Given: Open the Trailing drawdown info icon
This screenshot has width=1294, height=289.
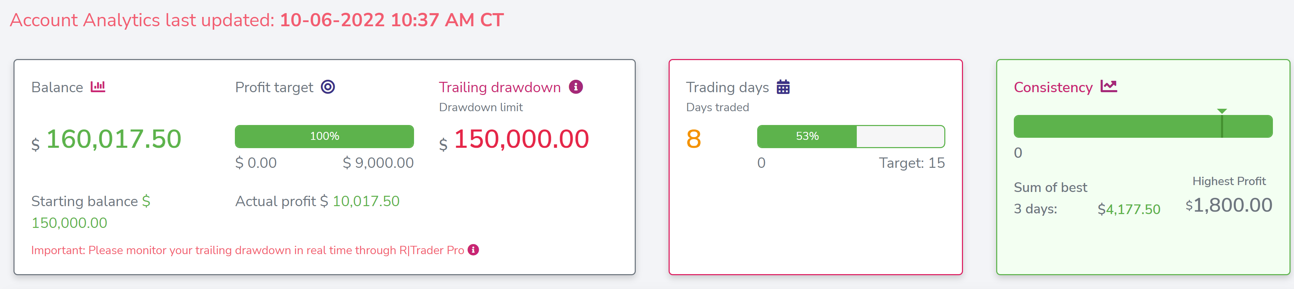Looking at the screenshot, I should coord(576,87).
